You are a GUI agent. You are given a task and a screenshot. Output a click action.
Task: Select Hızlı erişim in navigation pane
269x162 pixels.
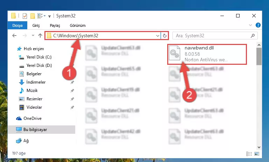tap(30, 49)
